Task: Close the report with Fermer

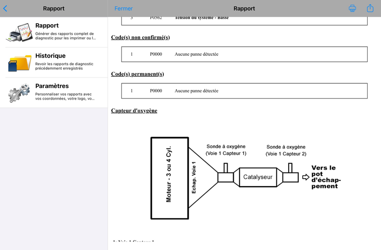Action: (x=123, y=9)
